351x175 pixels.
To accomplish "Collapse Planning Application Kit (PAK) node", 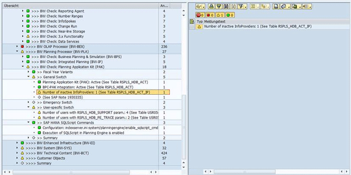I will (x=23, y=67).
